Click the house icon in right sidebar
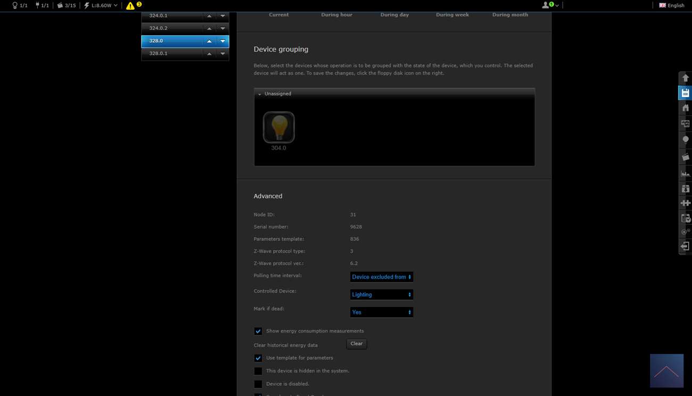 click(685, 108)
